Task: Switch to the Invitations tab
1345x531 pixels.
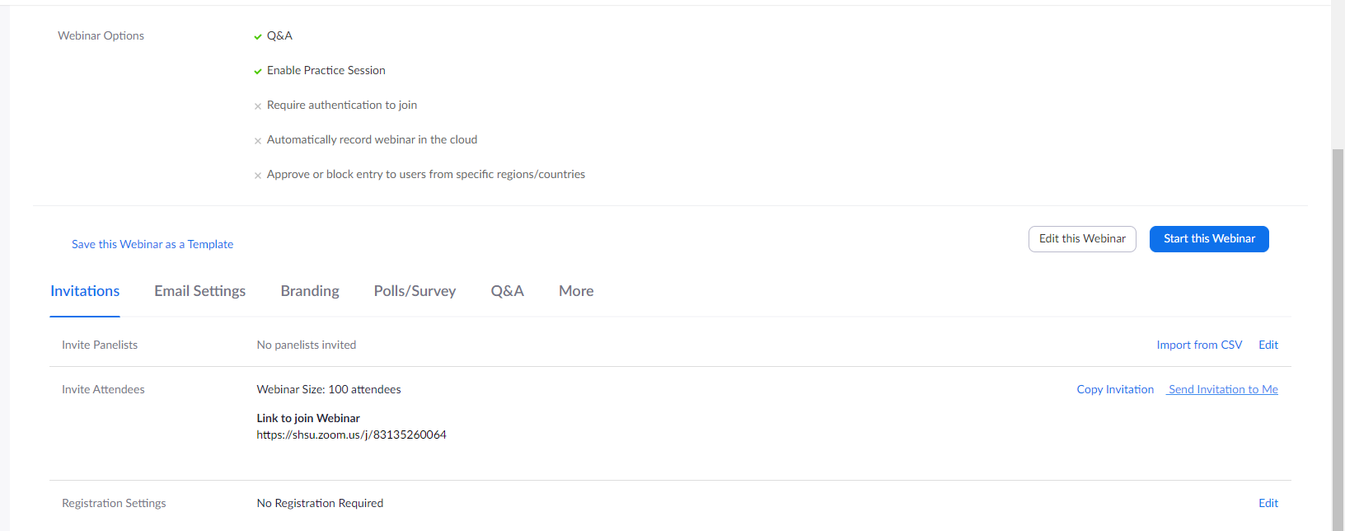Action: (x=85, y=291)
